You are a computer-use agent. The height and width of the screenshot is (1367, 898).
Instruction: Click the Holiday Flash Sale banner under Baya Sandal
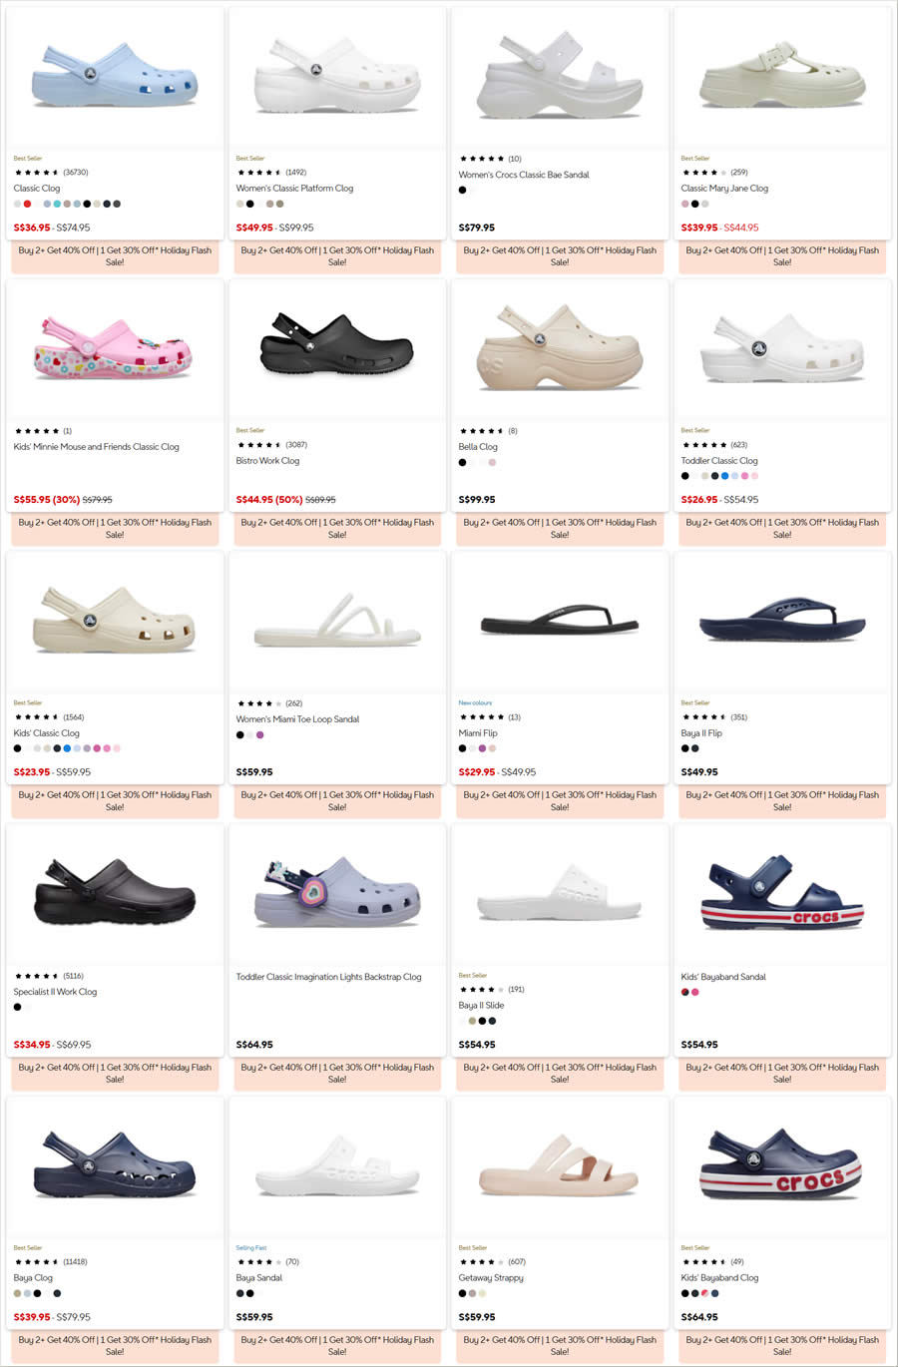337,1345
